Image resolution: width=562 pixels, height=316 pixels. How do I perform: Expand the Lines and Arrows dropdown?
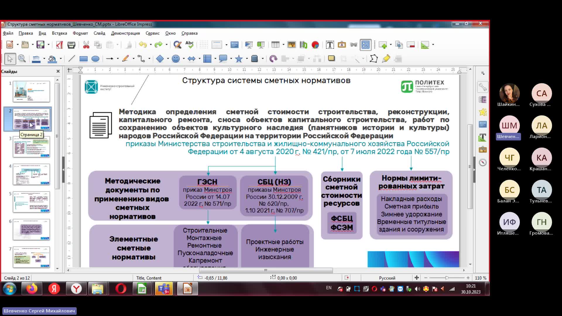coord(118,59)
